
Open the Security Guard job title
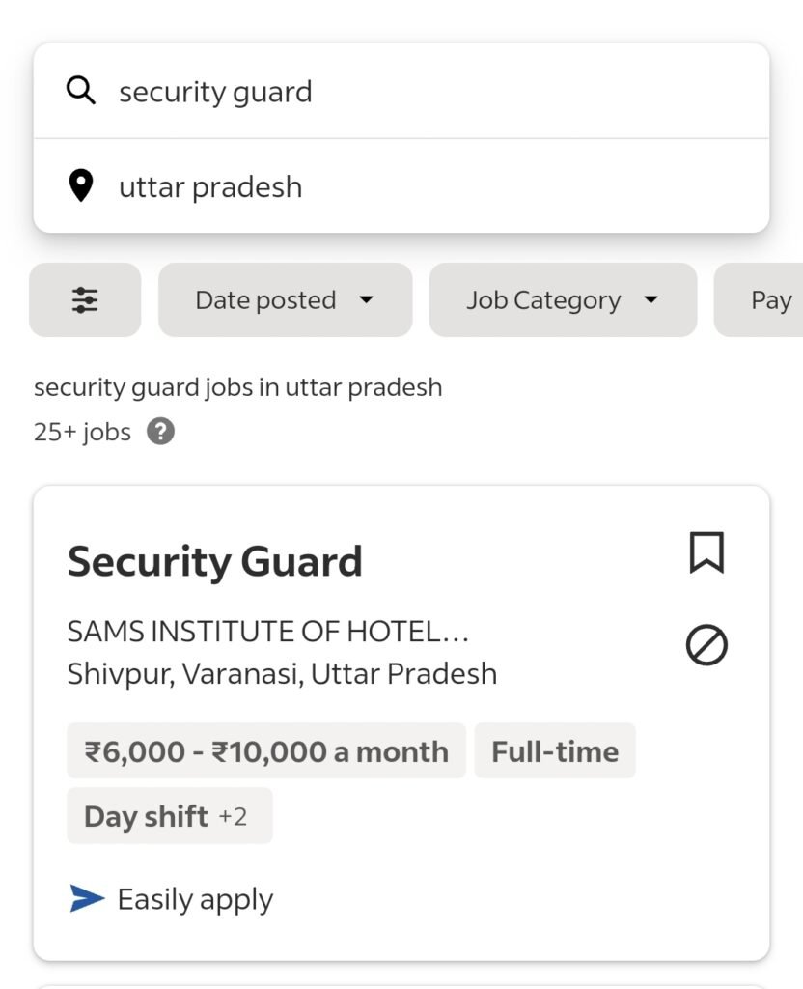214,561
